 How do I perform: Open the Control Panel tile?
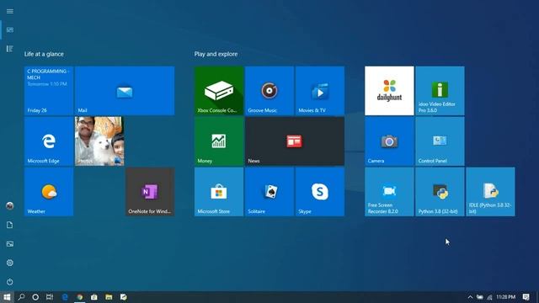pos(440,141)
